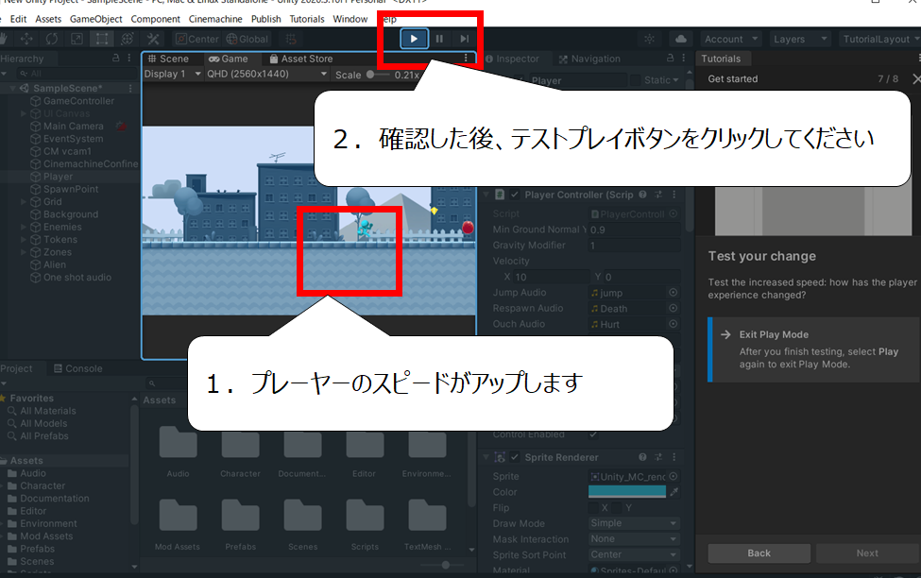Expand the Enemies object in Hierarchy
This screenshot has height=578, width=921.
click(x=24, y=227)
